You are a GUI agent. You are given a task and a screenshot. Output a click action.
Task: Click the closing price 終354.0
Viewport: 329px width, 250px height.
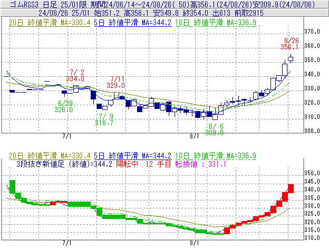[195, 13]
